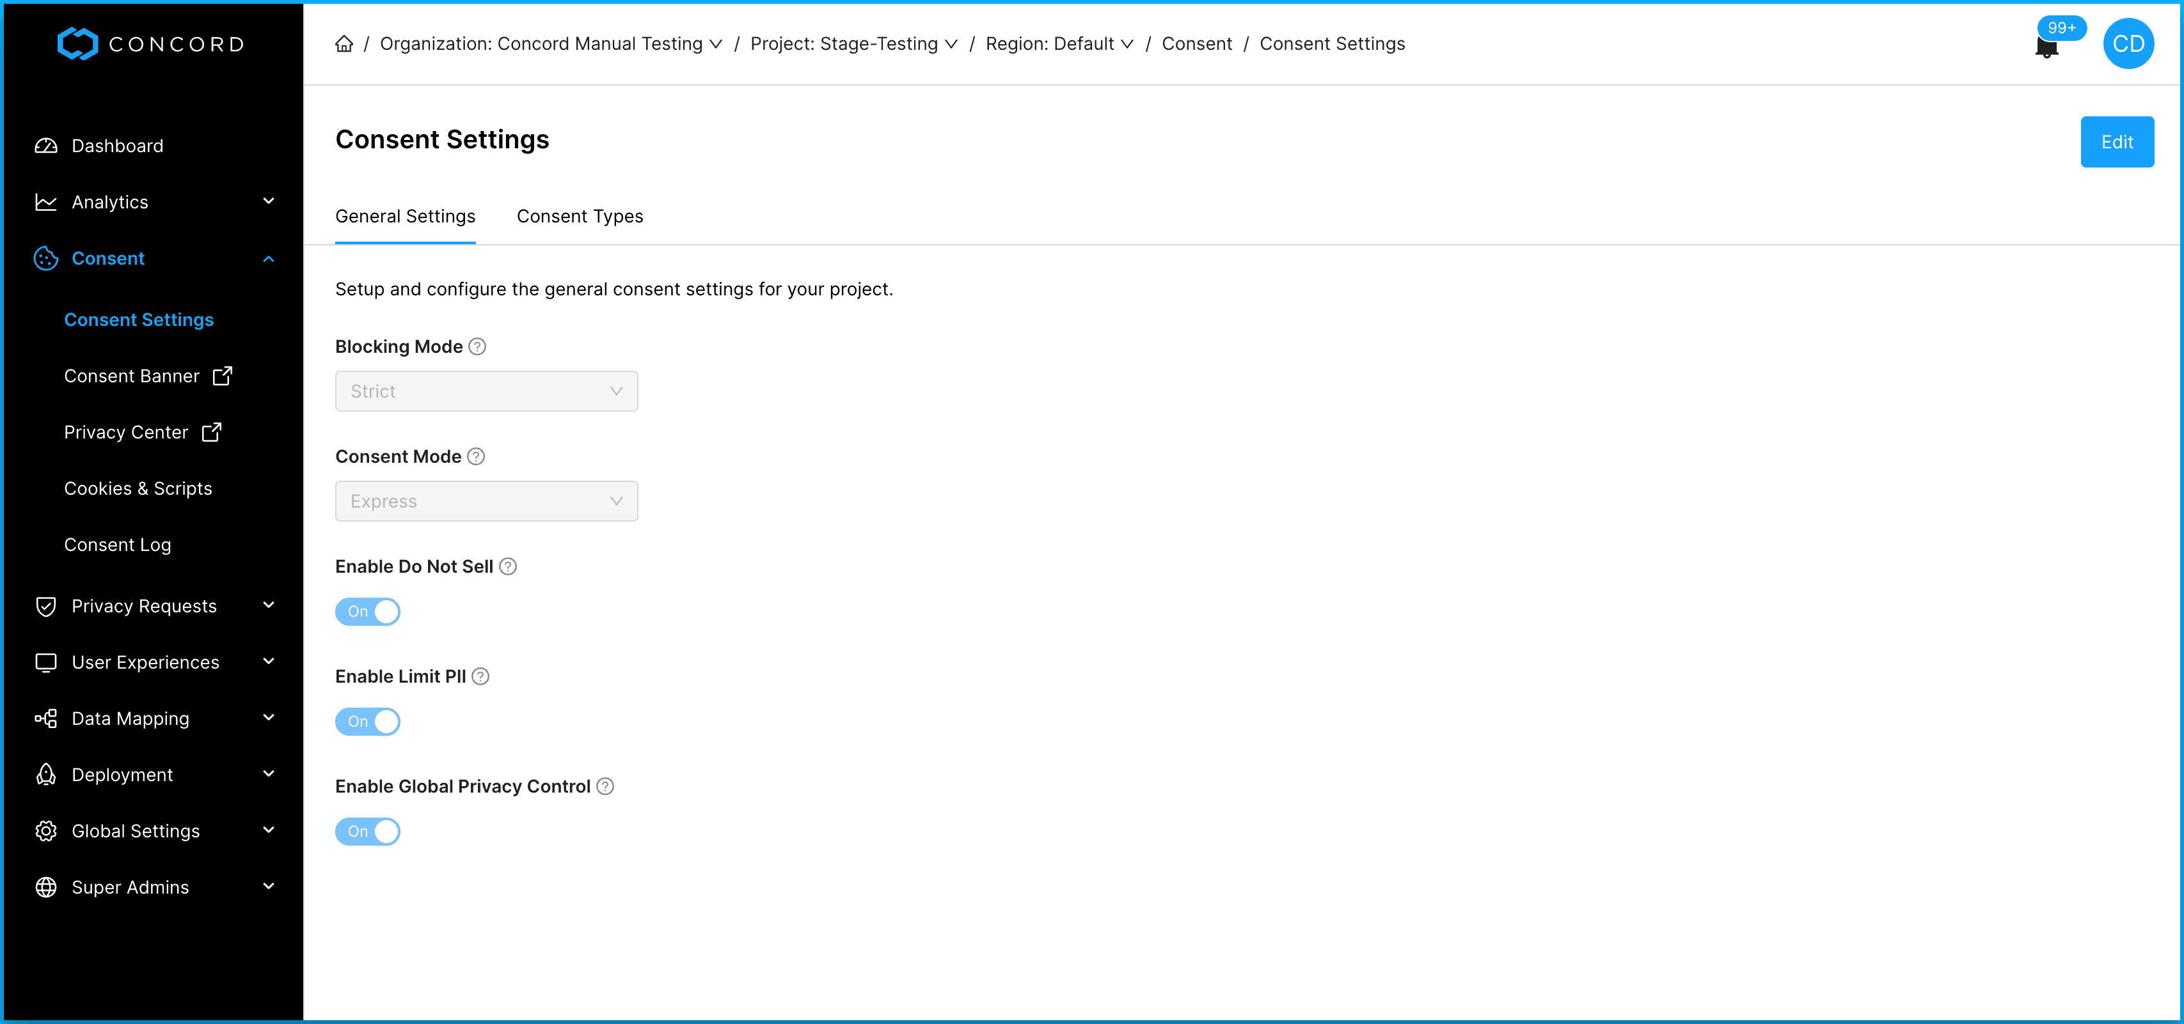Click the Consent Mode help icon
Viewport: 2184px width, 1024px height.
point(477,456)
